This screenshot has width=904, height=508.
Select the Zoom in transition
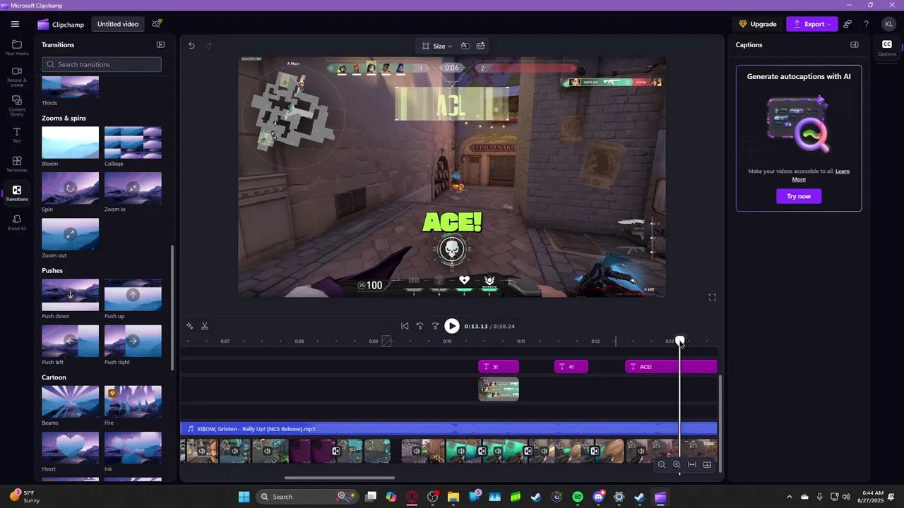click(133, 188)
